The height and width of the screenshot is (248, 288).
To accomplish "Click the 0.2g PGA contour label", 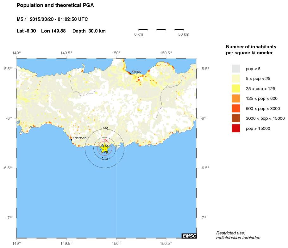I will click(x=104, y=152).
